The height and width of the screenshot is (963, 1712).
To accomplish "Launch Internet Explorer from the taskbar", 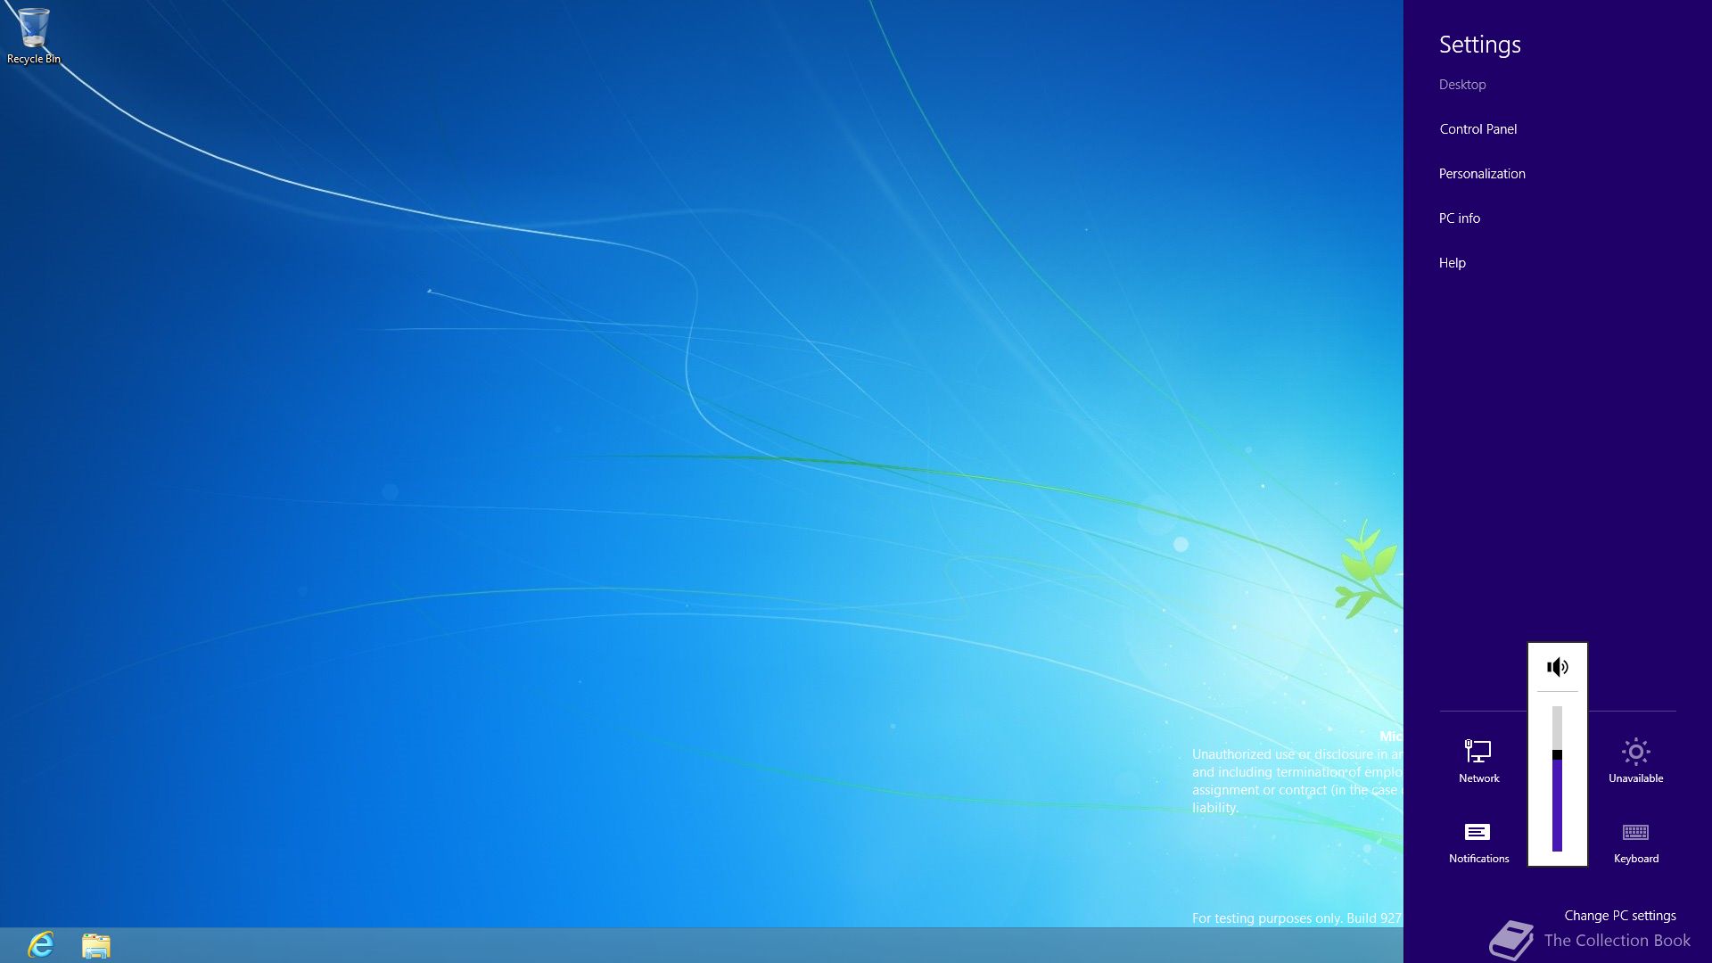I will click(41, 944).
